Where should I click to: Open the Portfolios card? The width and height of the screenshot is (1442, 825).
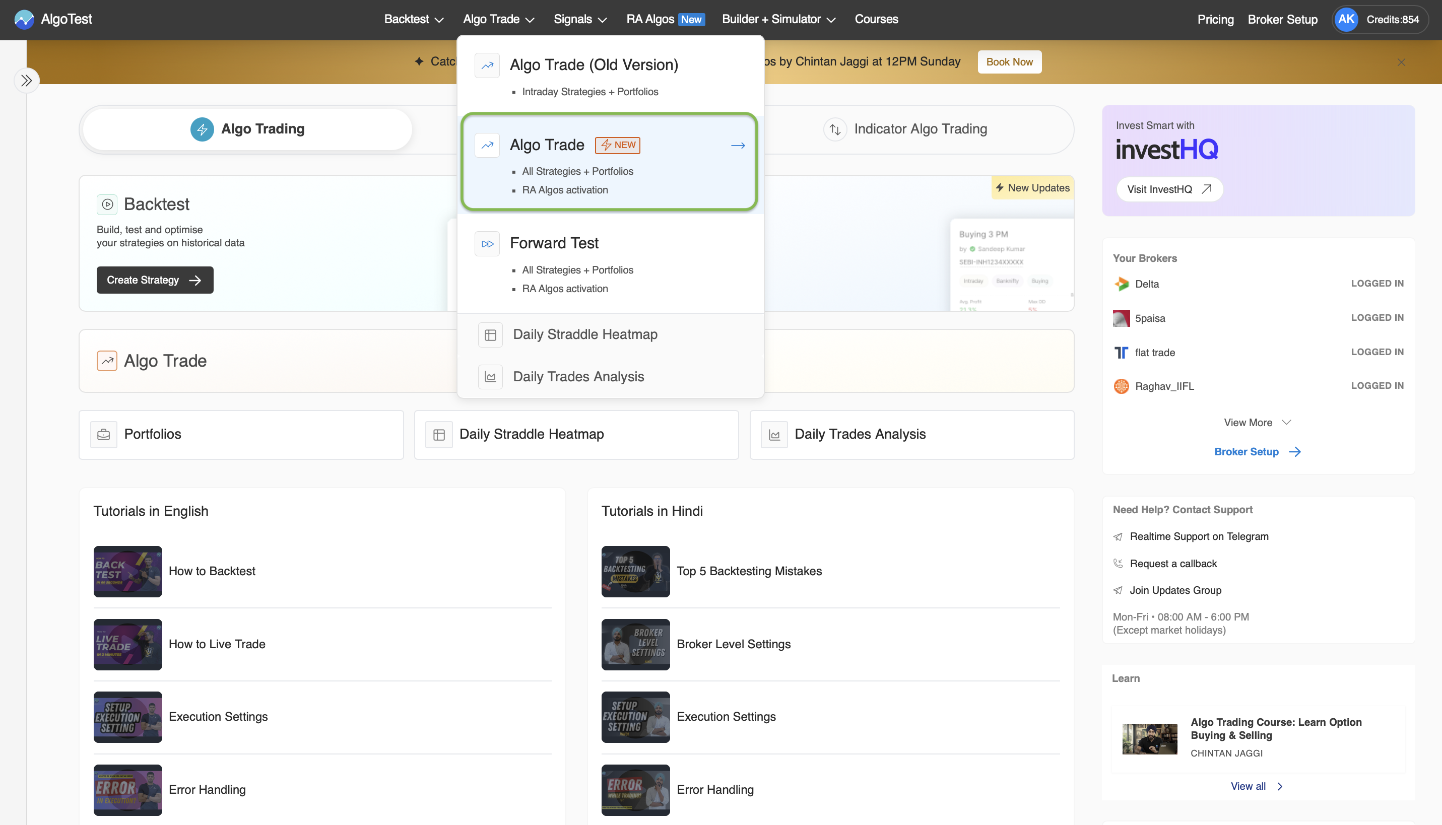pyautogui.click(x=241, y=435)
